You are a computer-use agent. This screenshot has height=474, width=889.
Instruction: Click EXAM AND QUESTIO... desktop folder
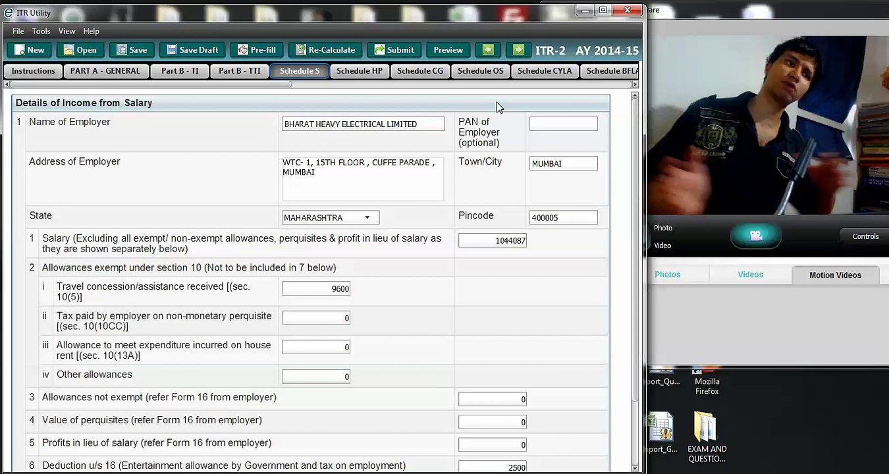tap(707, 438)
